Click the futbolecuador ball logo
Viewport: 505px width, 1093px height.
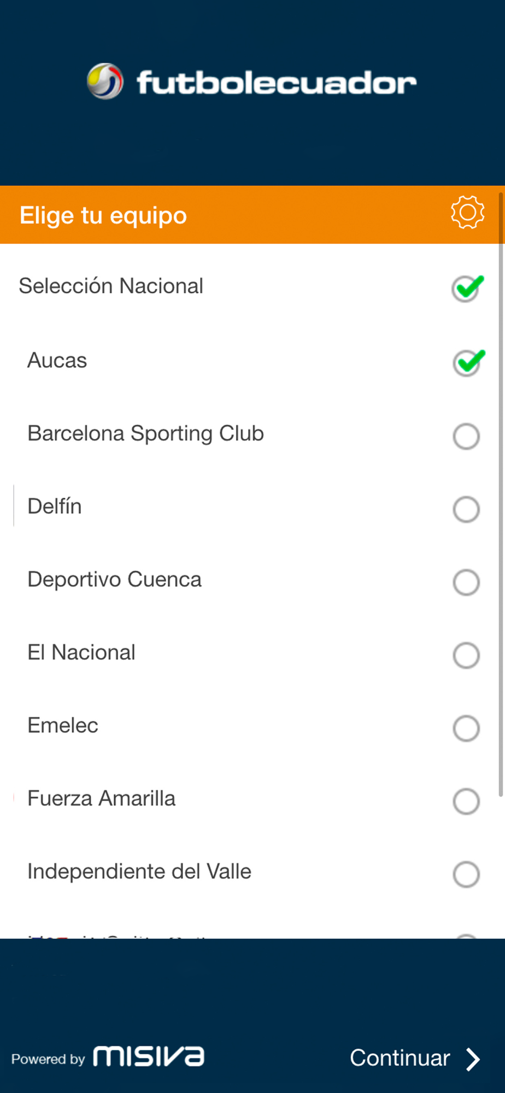click(x=105, y=81)
